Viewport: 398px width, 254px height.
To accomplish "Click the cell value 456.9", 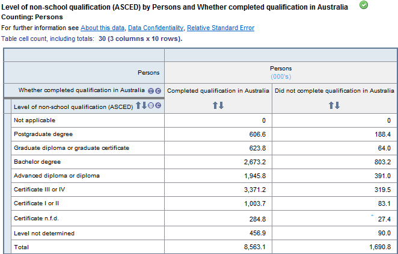I will click(x=257, y=233).
